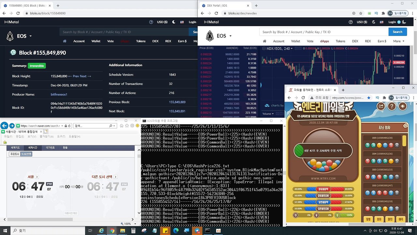Viewport: 417px width, 235px height.
Task: Open Next Block link 155,849,891
Action: (177, 111)
